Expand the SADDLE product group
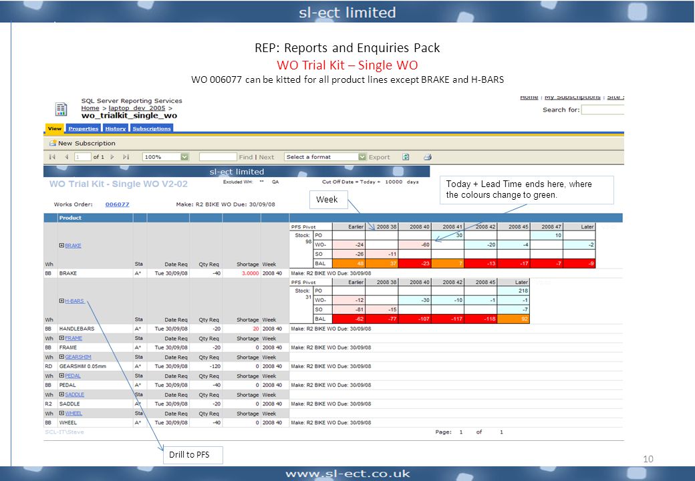The image size is (695, 481). point(61,394)
